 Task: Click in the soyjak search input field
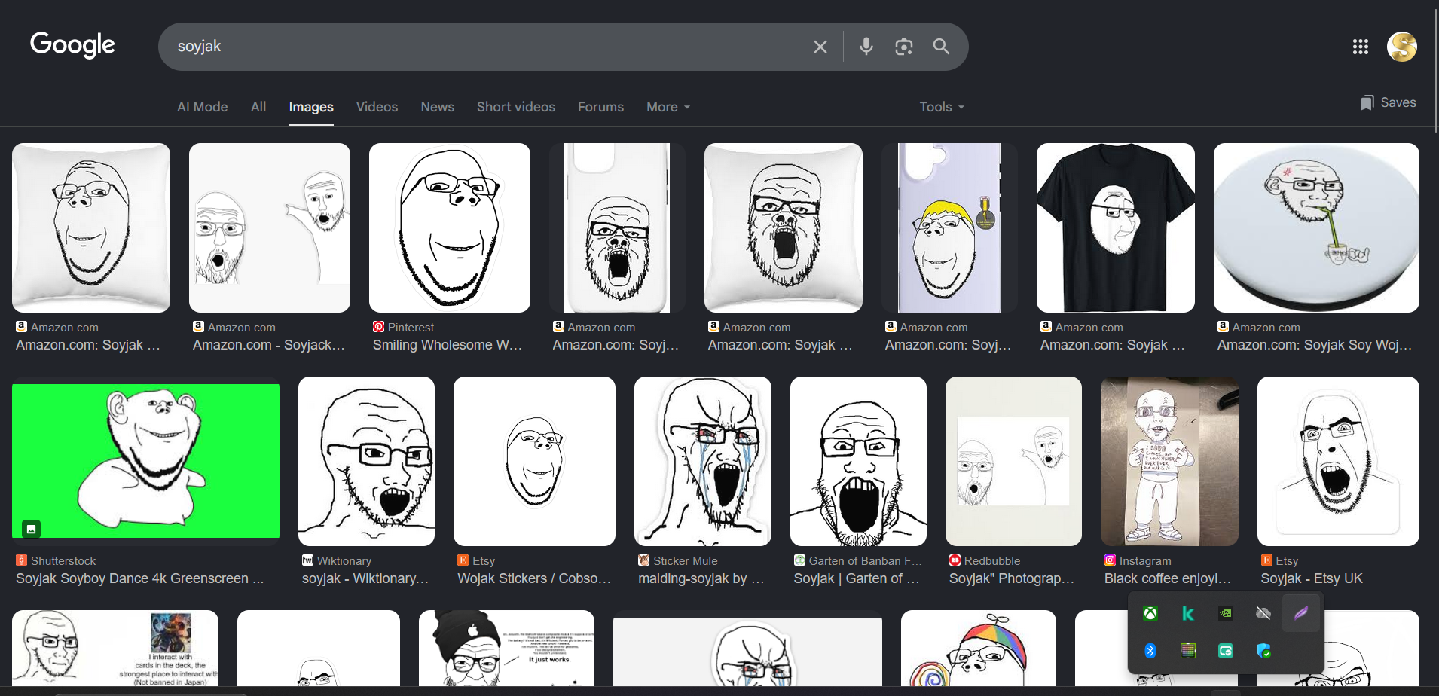pos(482,47)
